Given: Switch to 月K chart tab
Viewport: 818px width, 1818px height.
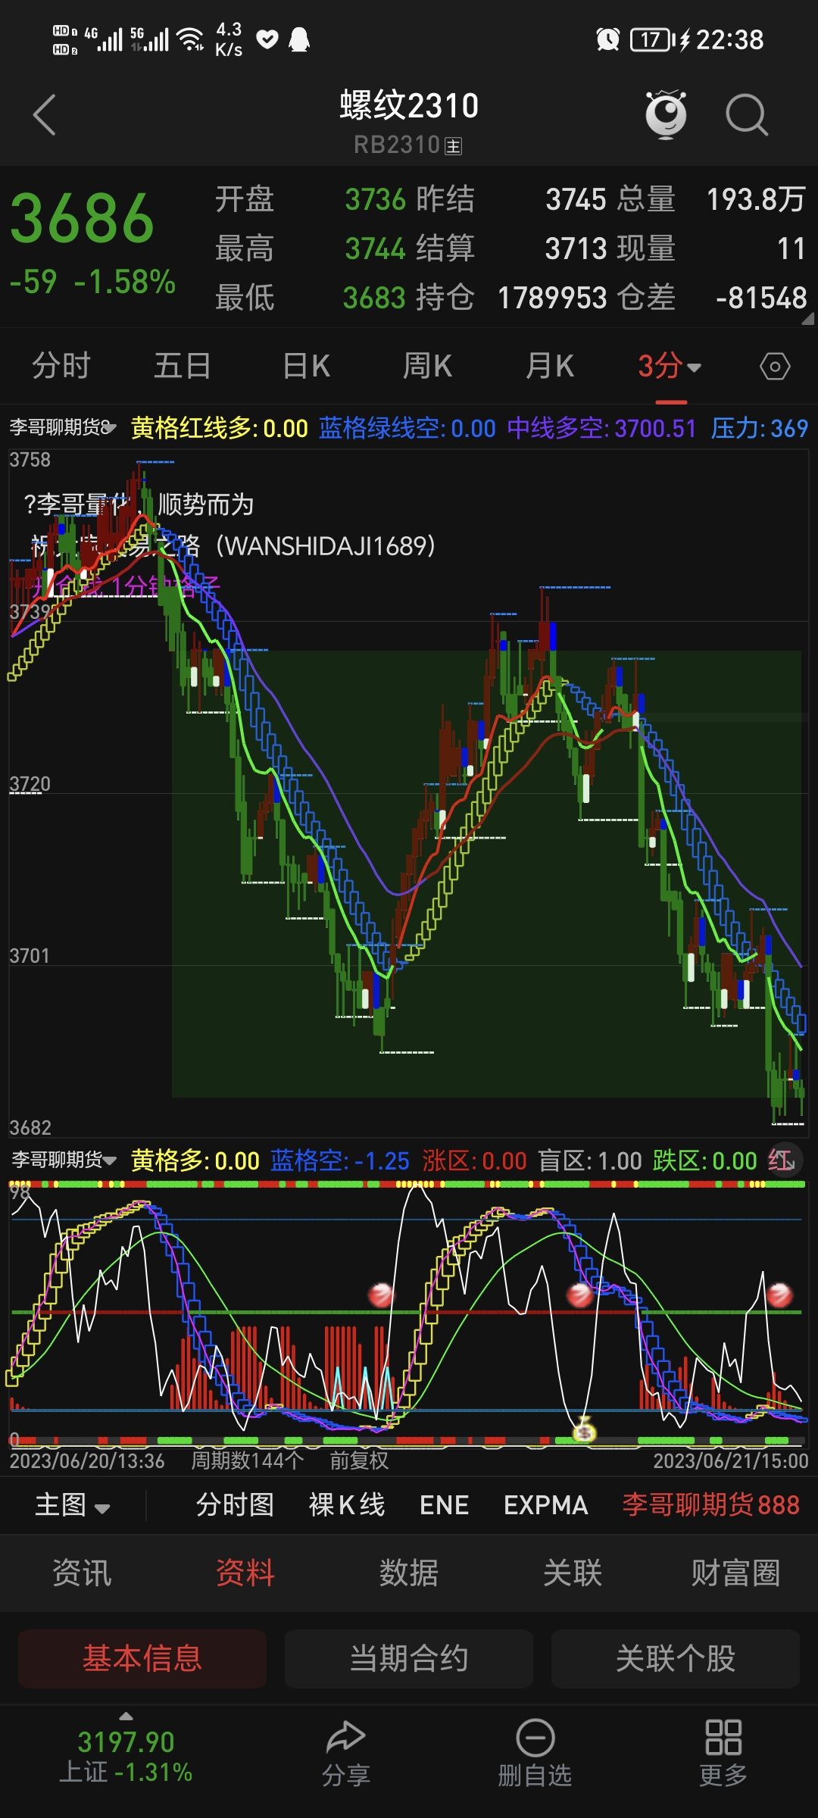Looking at the screenshot, I should (x=550, y=367).
